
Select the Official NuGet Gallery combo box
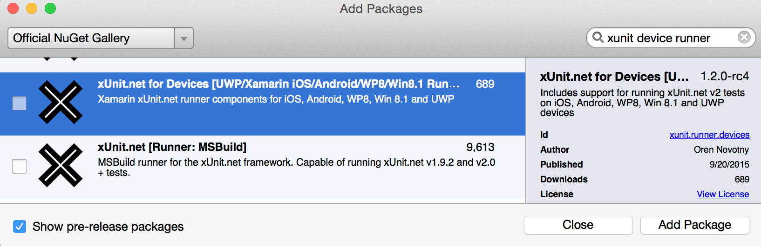[x=101, y=38]
